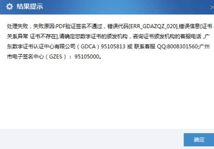This screenshot has width=214, height=149.
Task: Click the 联系客服 text before QQ
Action: [x=145, y=46]
